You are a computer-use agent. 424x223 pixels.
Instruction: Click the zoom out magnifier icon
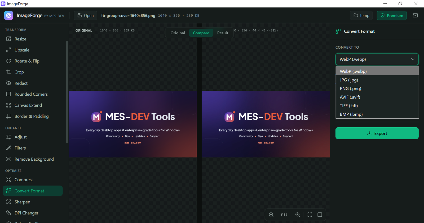[x=271, y=215]
